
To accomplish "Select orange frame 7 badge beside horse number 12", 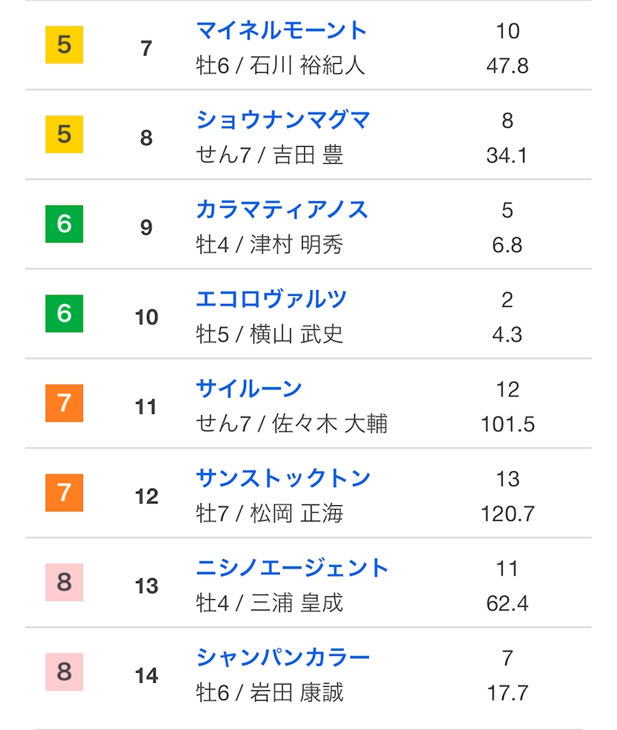I will (x=64, y=493).
